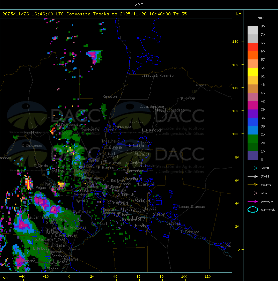Click the 'Tulumaya' map label
The image size is (278, 281).
click(114, 147)
